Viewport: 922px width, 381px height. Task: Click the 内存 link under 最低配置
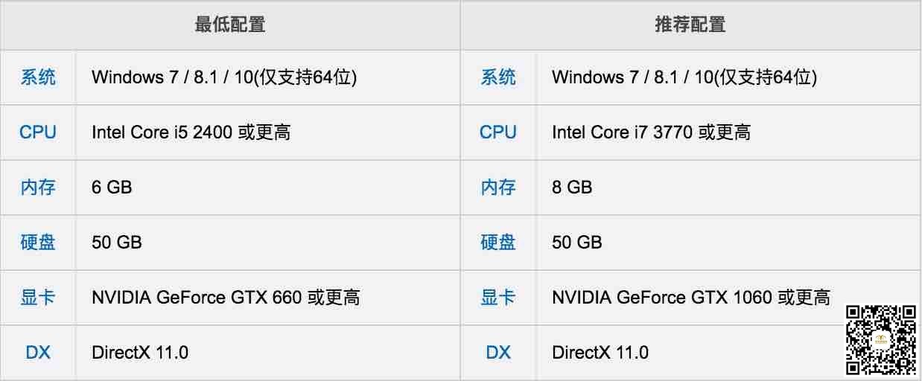pos(37,188)
